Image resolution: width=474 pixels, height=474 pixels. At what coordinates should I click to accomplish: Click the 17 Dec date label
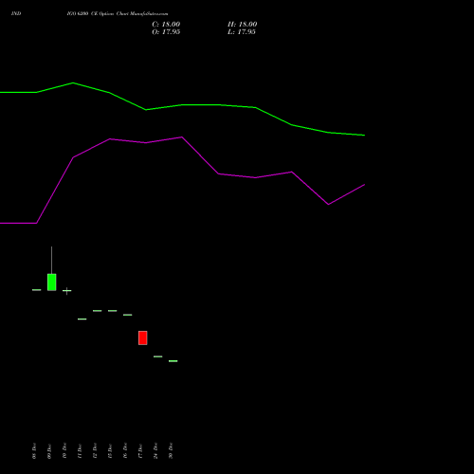coord(140,451)
